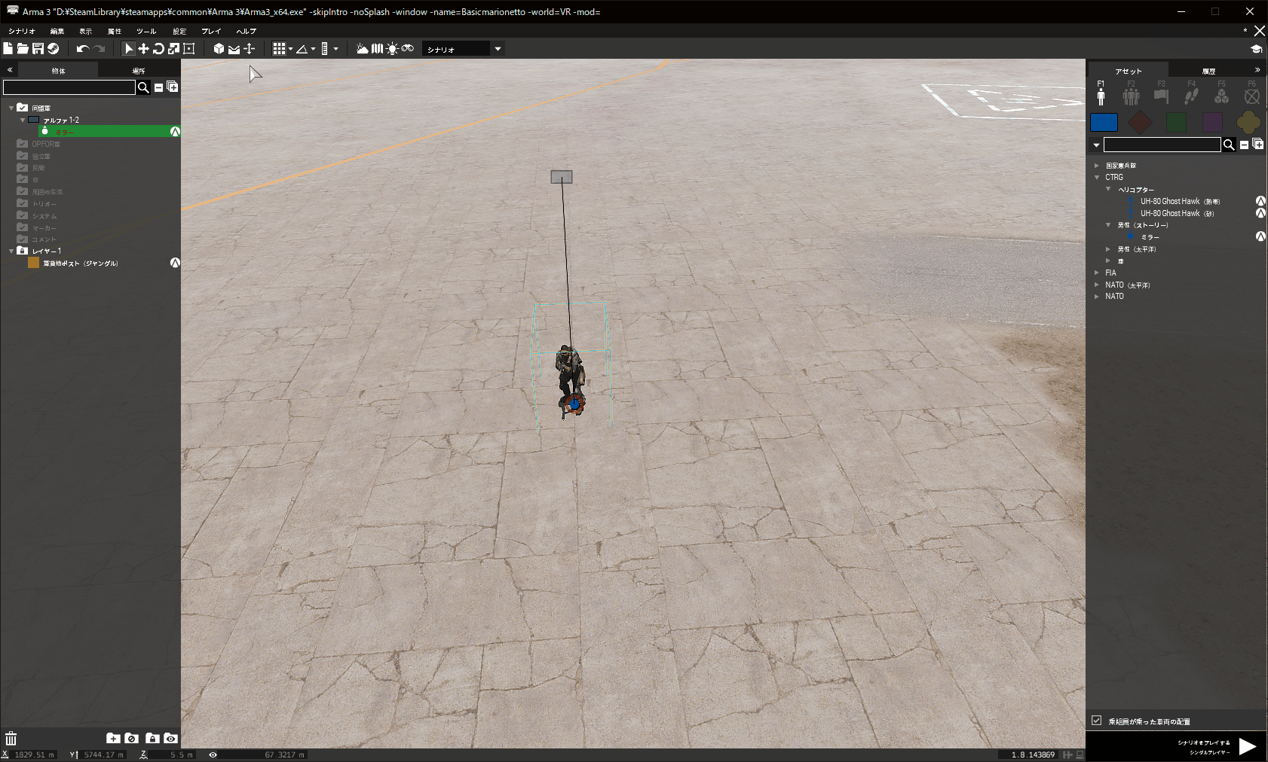Viewport: 1268px width, 762px height.
Task: Click the asset browser search field
Action: pos(1162,145)
